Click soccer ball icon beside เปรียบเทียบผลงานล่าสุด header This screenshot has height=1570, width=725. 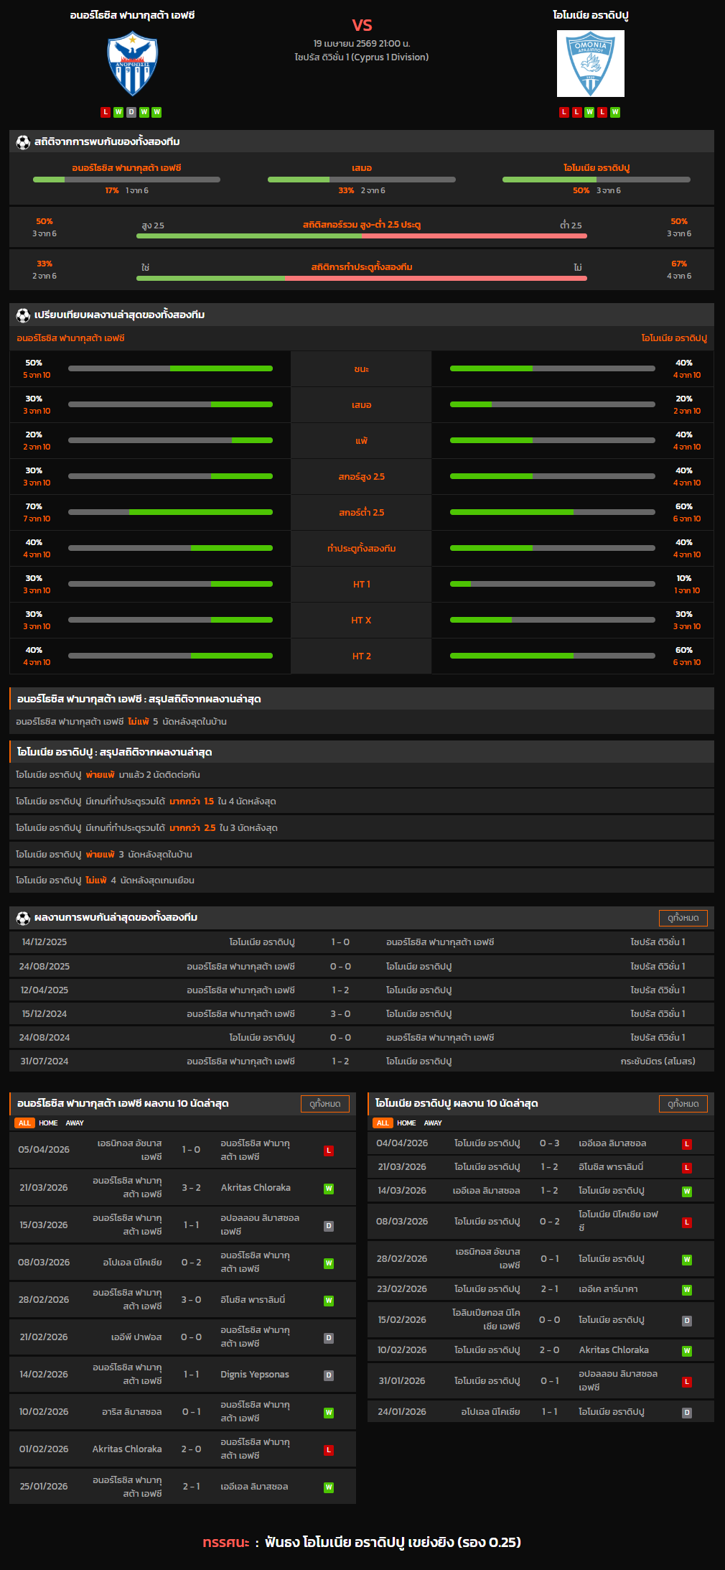coord(23,315)
